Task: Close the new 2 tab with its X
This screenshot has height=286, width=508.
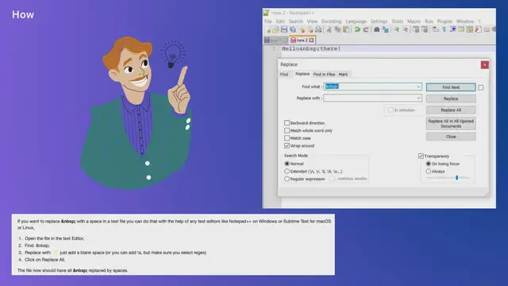Action: (311, 41)
